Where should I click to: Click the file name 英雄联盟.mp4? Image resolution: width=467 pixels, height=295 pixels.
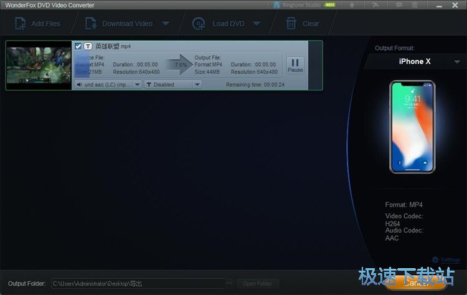(113, 46)
